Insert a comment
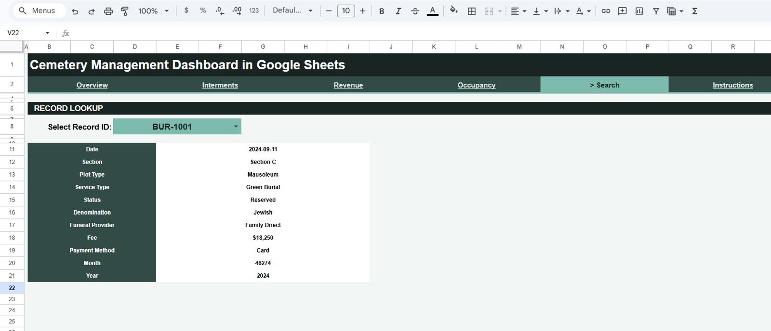This screenshot has height=331, width=771. [x=623, y=11]
